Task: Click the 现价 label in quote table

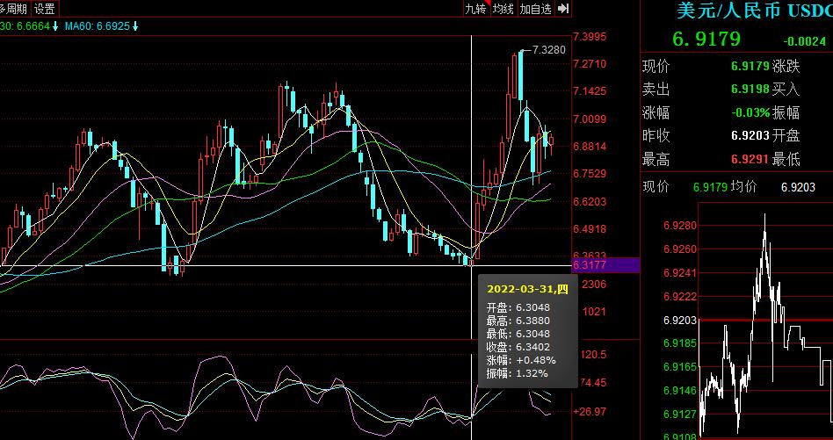Action: [x=656, y=67]
